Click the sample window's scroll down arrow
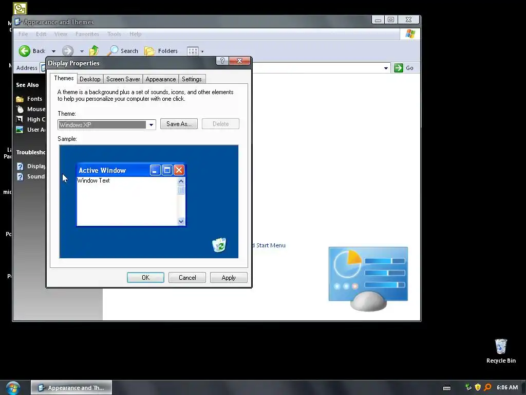Screen dimensions: 526x395 181,221
